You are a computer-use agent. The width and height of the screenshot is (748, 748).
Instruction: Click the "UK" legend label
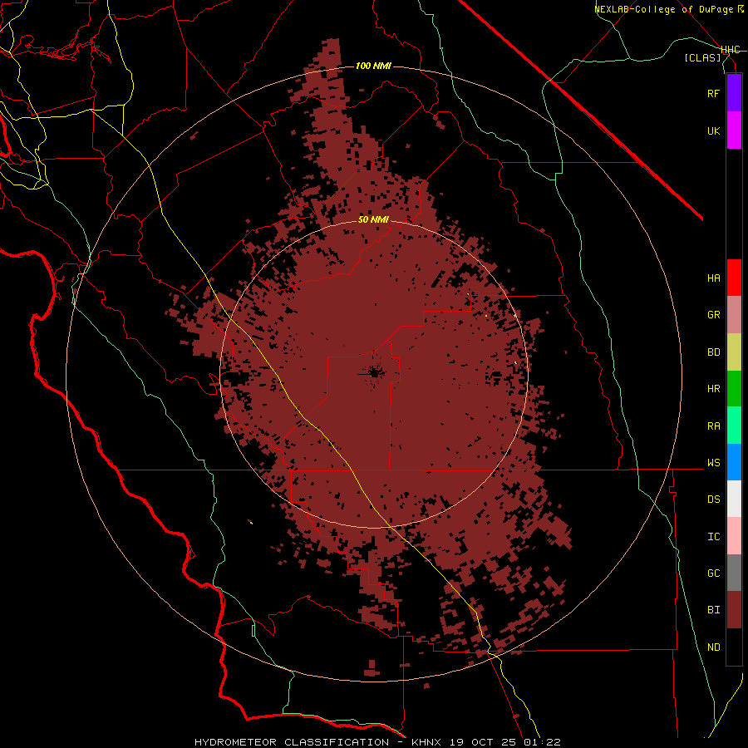(x=713, y=130)
